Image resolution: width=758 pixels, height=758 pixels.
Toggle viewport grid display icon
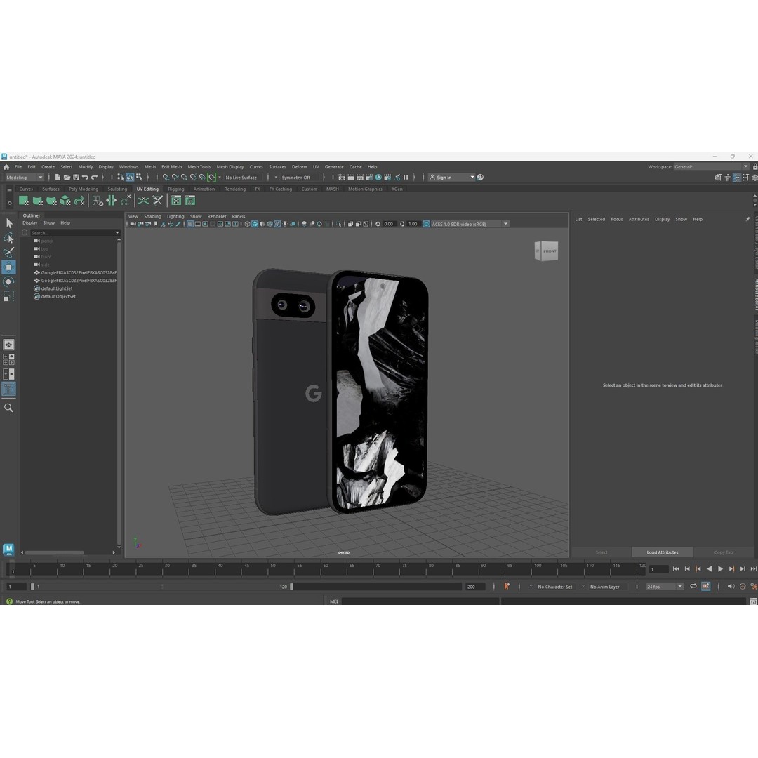point(190,224)
